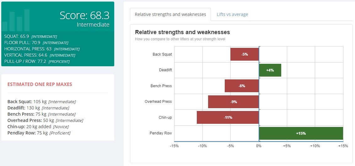Click the Score: 68.3 heading
Image resolution: width=355 pixels, height=166 pixels.
pos(84,15)
